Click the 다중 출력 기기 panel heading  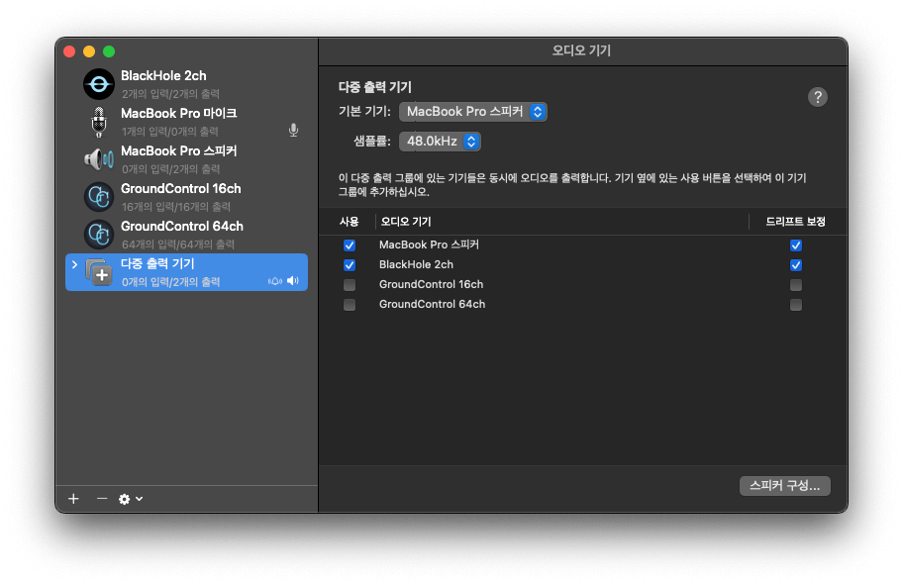375,87
